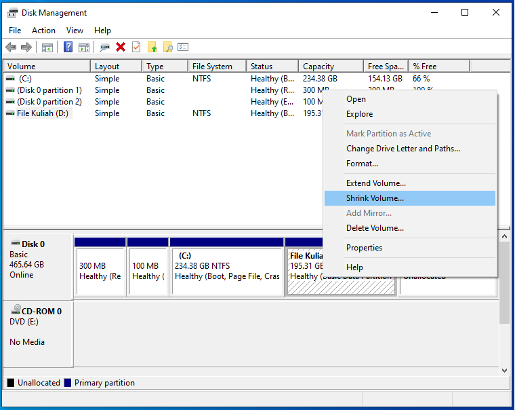
Task: Open the View menu
Action: tap(75, 31)
